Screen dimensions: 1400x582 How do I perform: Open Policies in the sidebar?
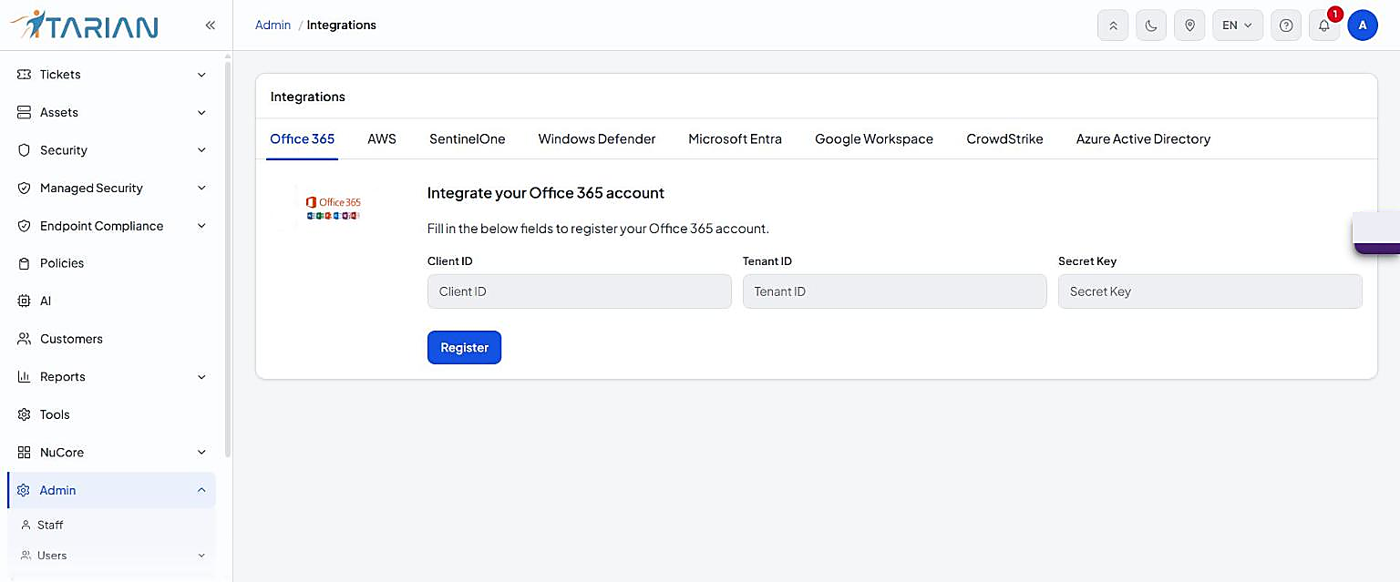click(111, 263)
